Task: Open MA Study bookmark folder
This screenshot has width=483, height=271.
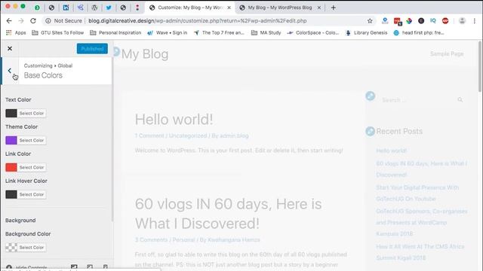Action: coord(266,32)
